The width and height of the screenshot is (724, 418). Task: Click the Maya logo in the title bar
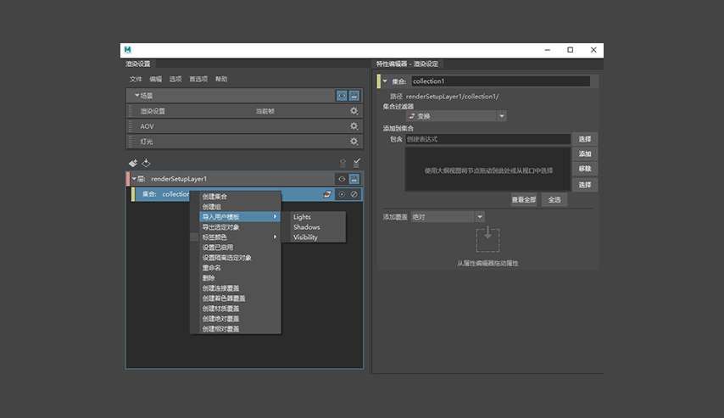click(x=128, y=50)
